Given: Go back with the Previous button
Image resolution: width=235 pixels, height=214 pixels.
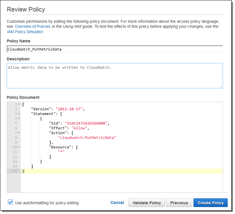Looking at the screenshot, I should (x=179, y=203).
